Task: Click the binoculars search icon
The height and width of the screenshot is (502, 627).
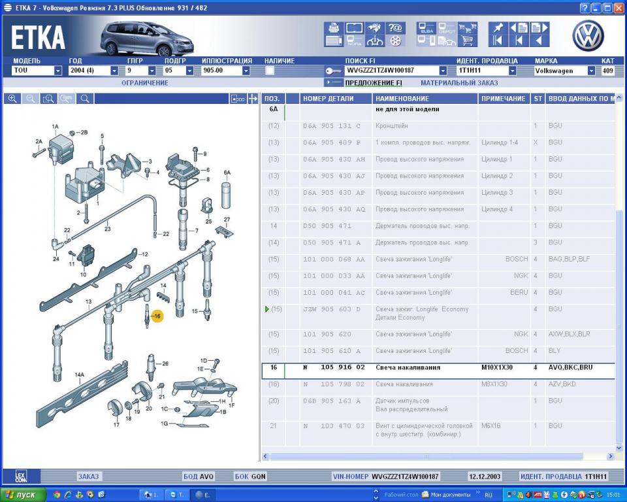Action: (x=375, y=28)
